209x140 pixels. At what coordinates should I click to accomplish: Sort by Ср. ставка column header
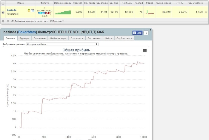point(102,3)
